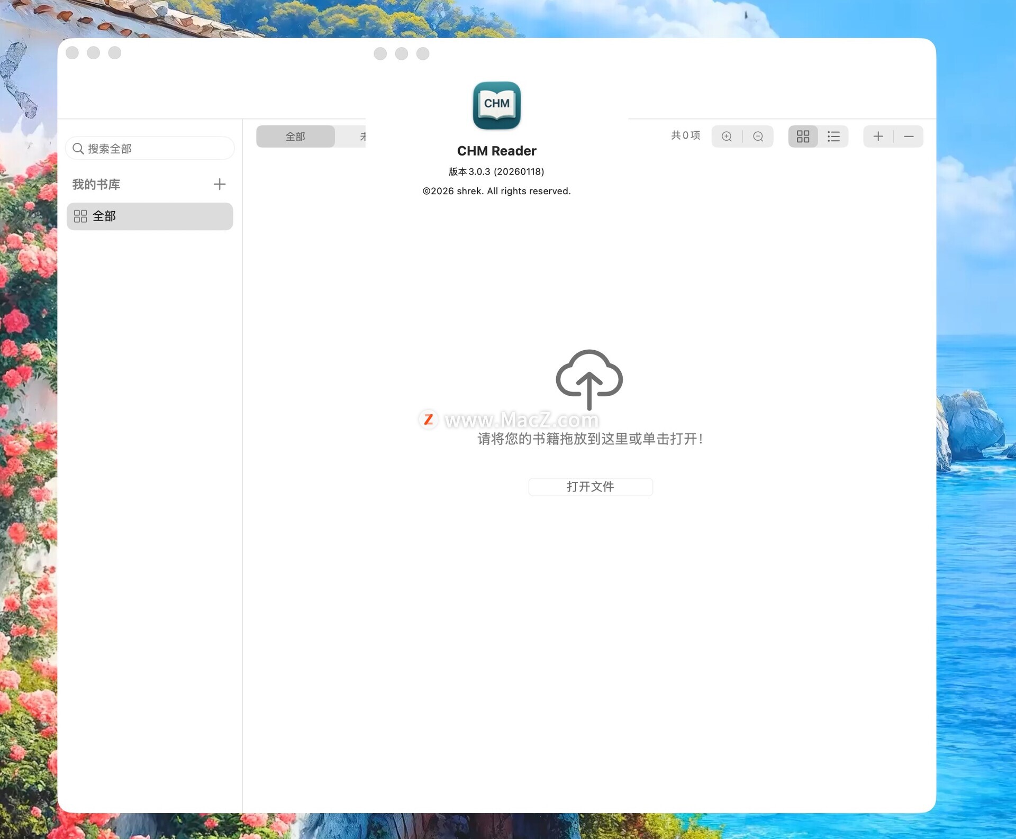The width and height of the screenshot is (1016, 839).
Task: Zoom in book thumbnails with magnifier-plus icon
Action: 727,136
